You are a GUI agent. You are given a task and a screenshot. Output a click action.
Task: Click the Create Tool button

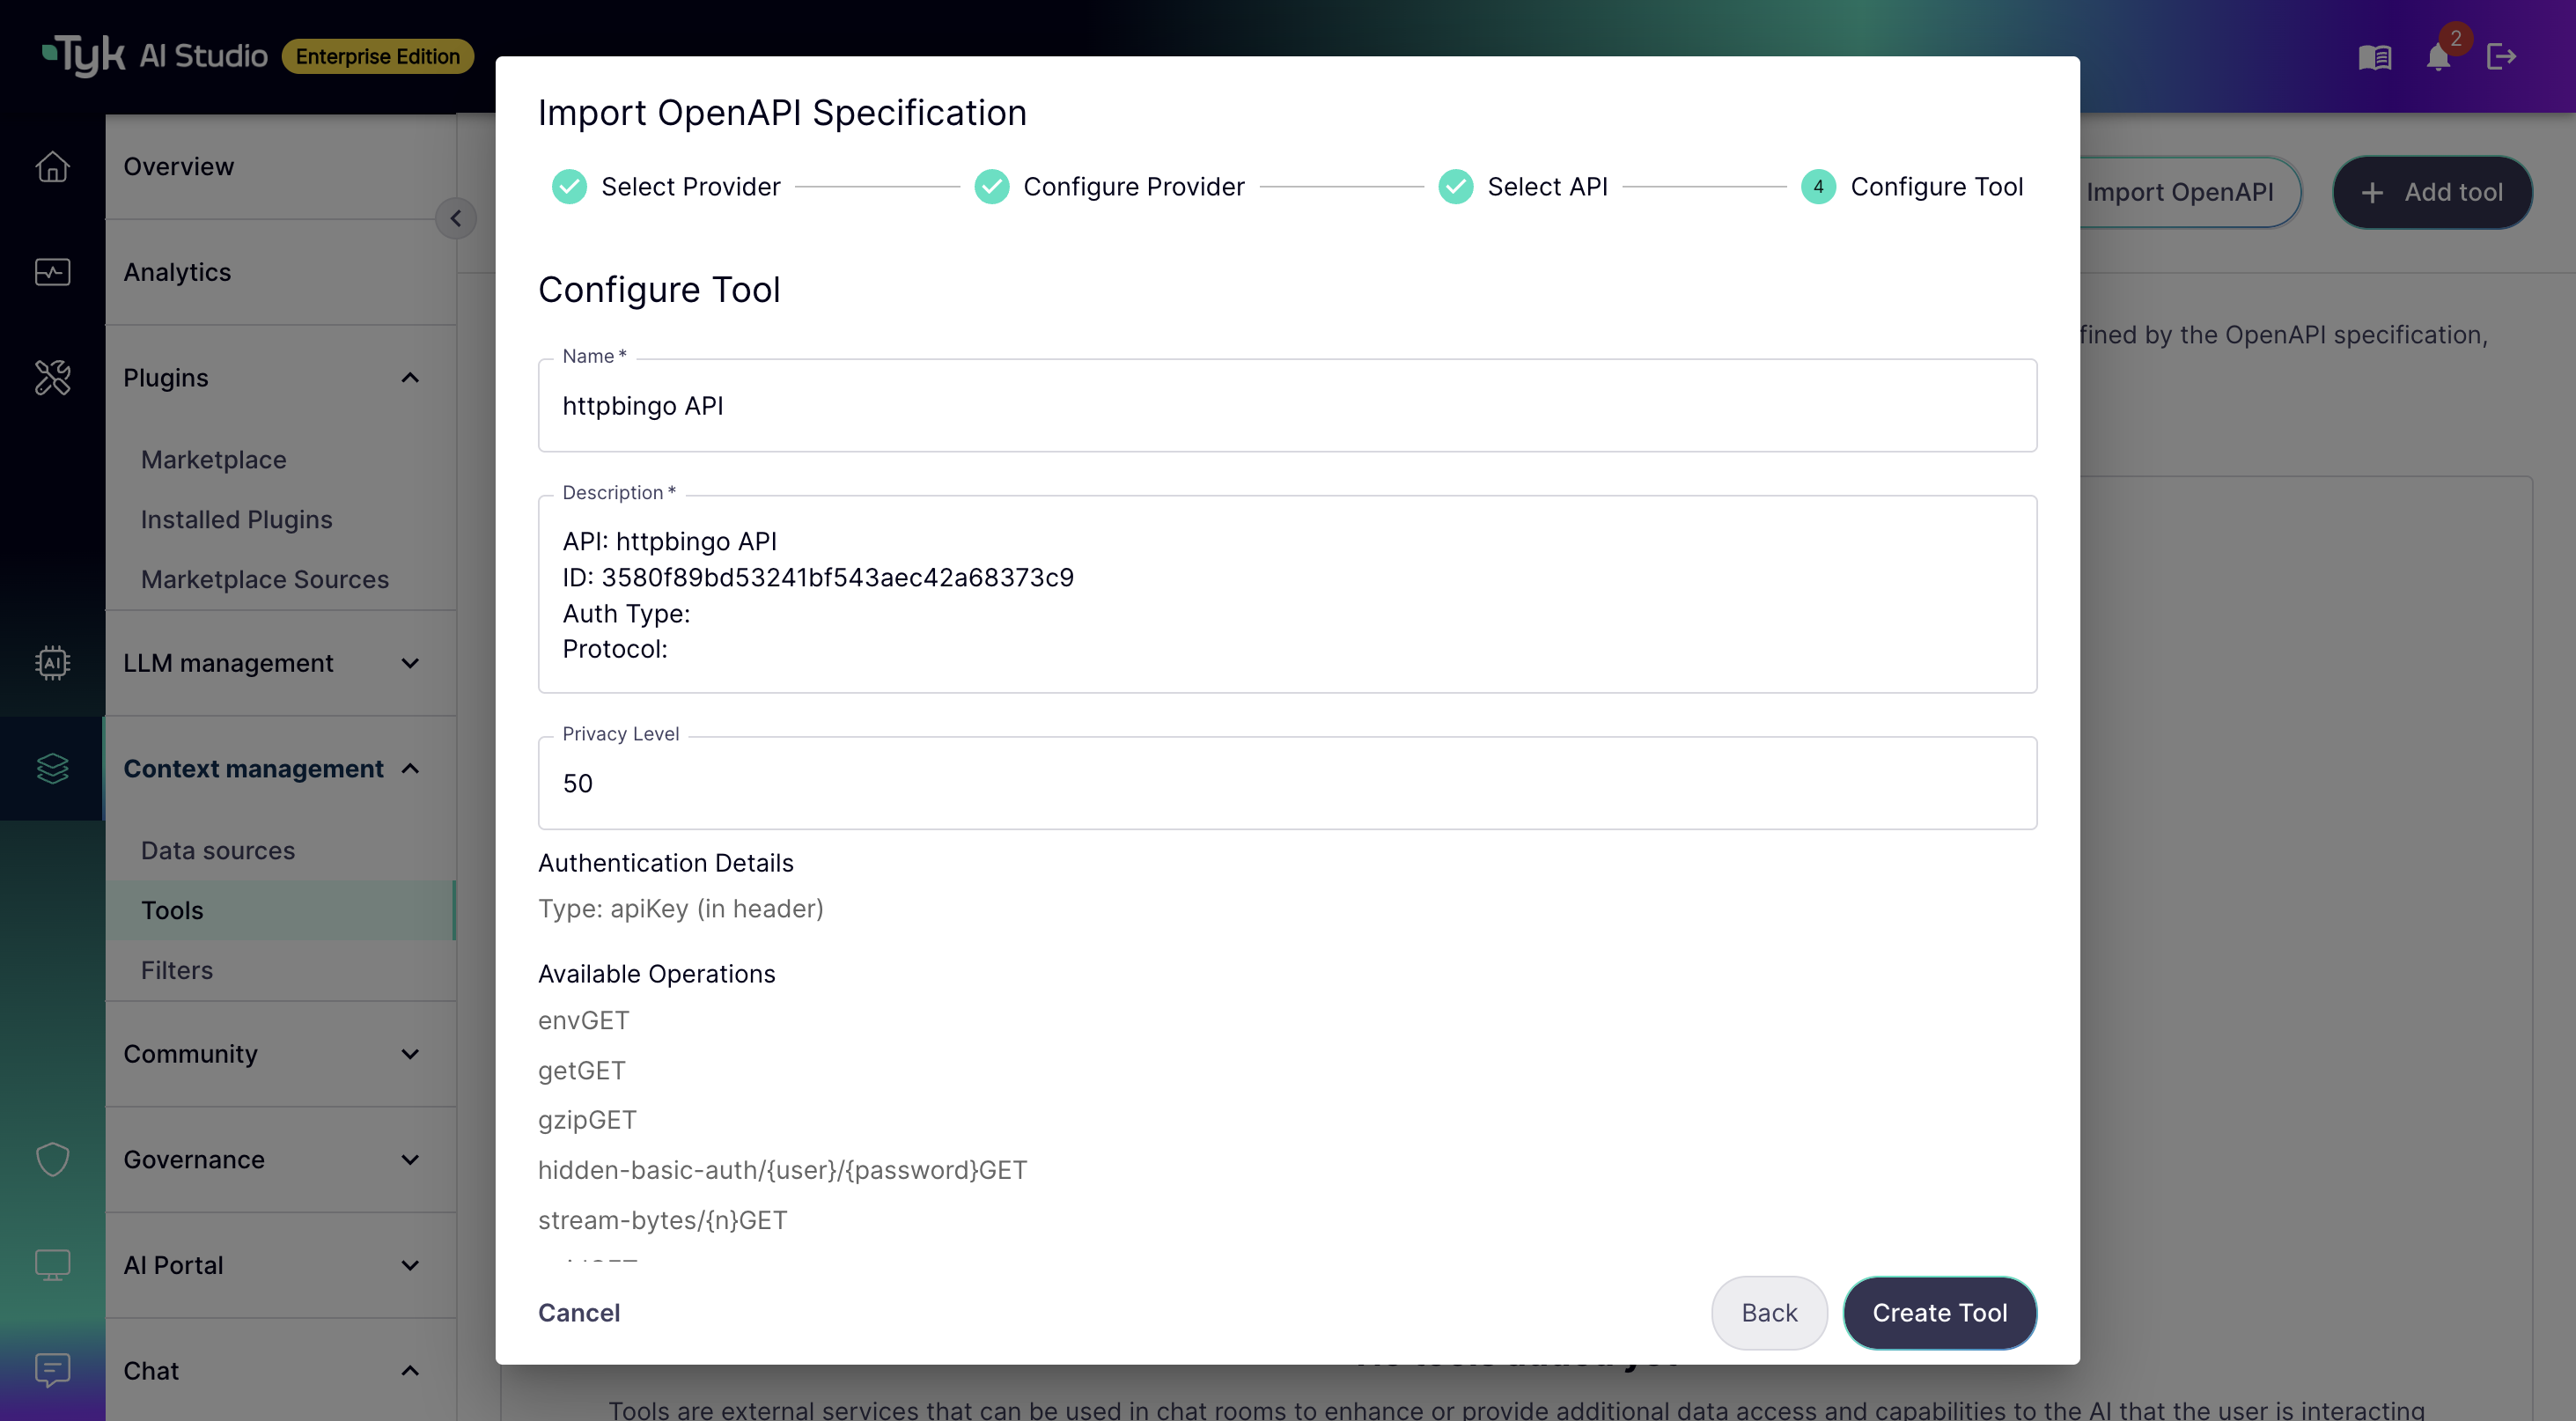1939,1312
